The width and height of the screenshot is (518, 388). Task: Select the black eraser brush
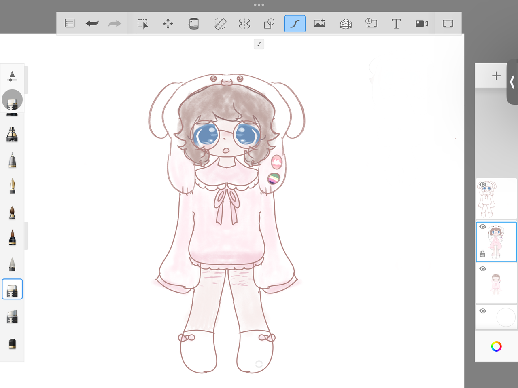[x=12, y=344]
